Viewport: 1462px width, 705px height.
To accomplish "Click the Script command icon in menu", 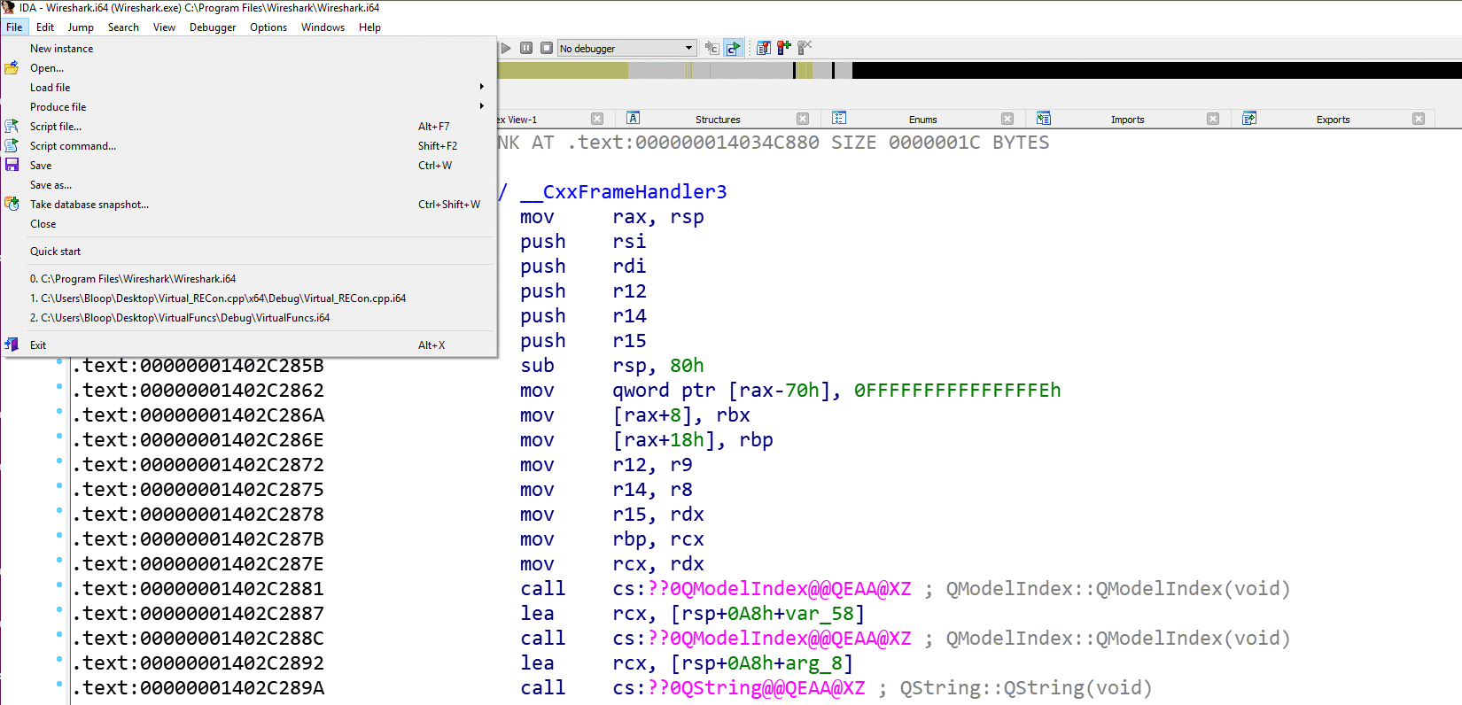I will [x=12, y=146].
